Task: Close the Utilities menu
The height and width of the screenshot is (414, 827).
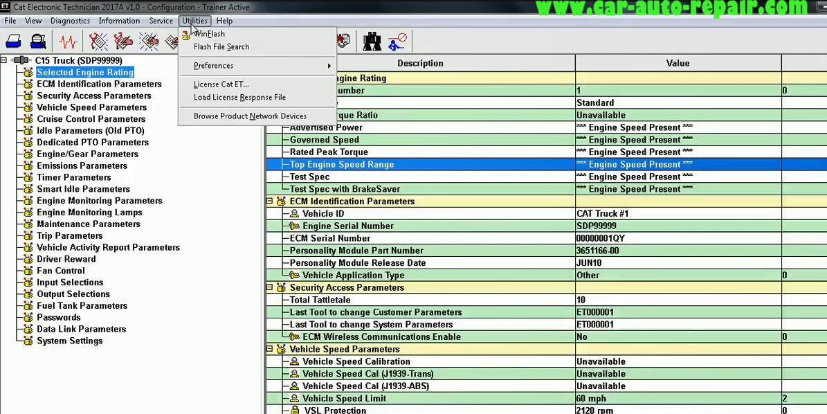Action: (194, 21)
